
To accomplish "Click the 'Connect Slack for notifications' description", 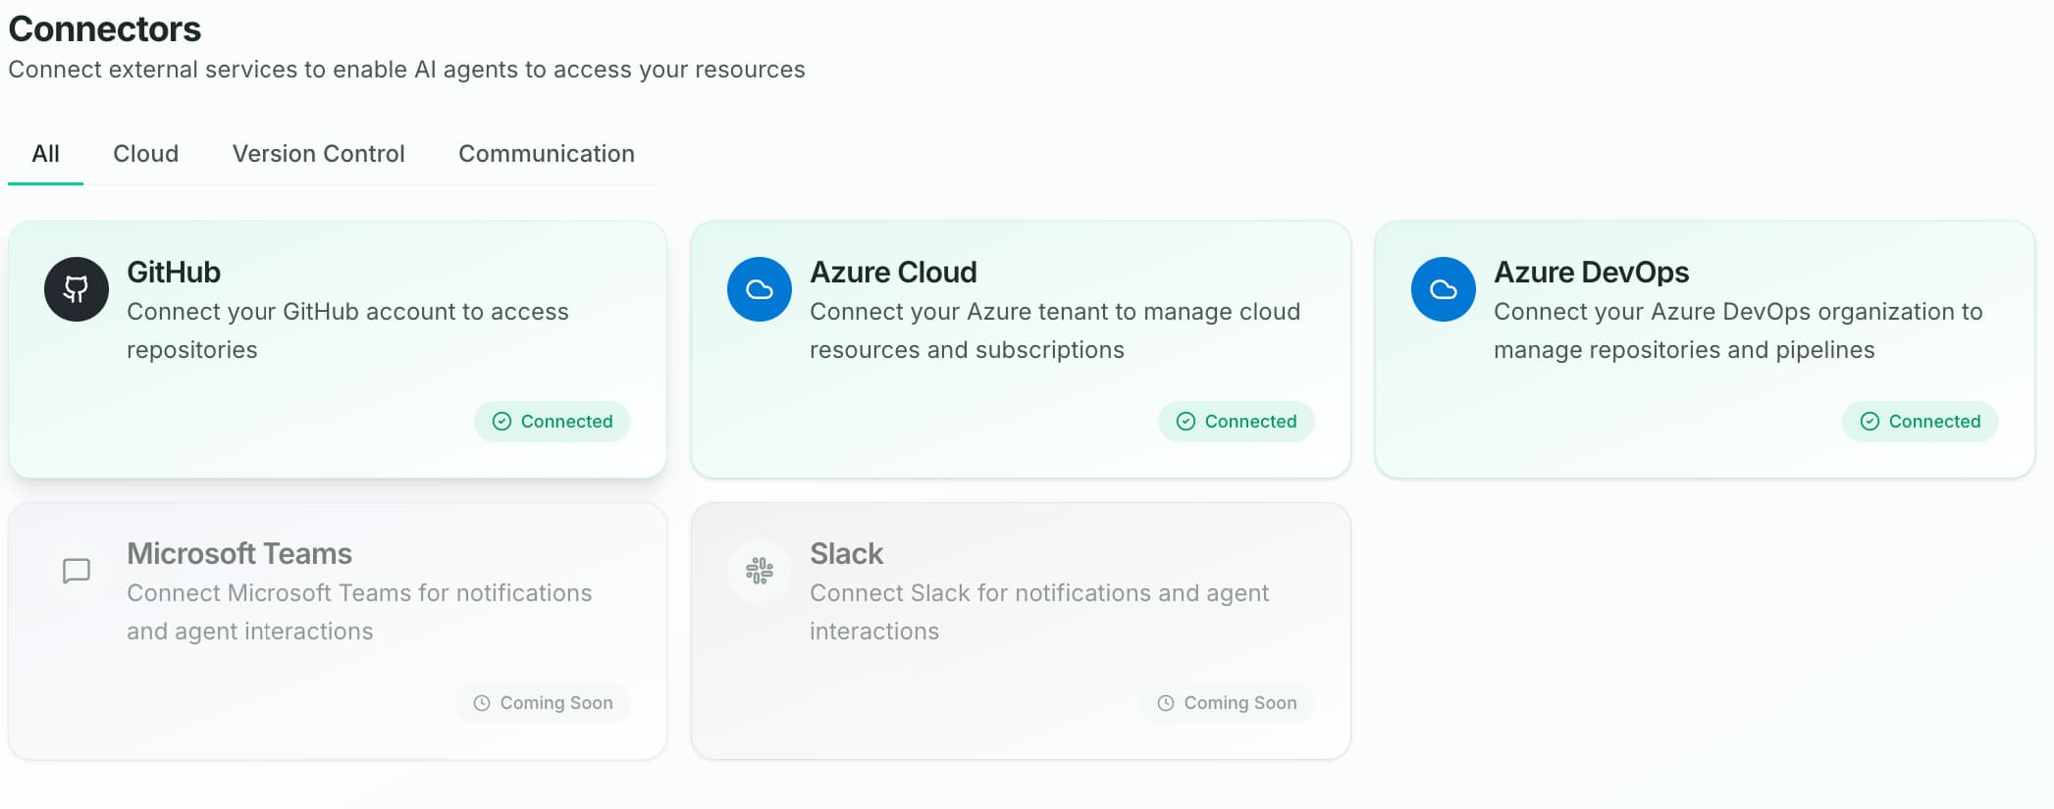I will pos(1039,612).
